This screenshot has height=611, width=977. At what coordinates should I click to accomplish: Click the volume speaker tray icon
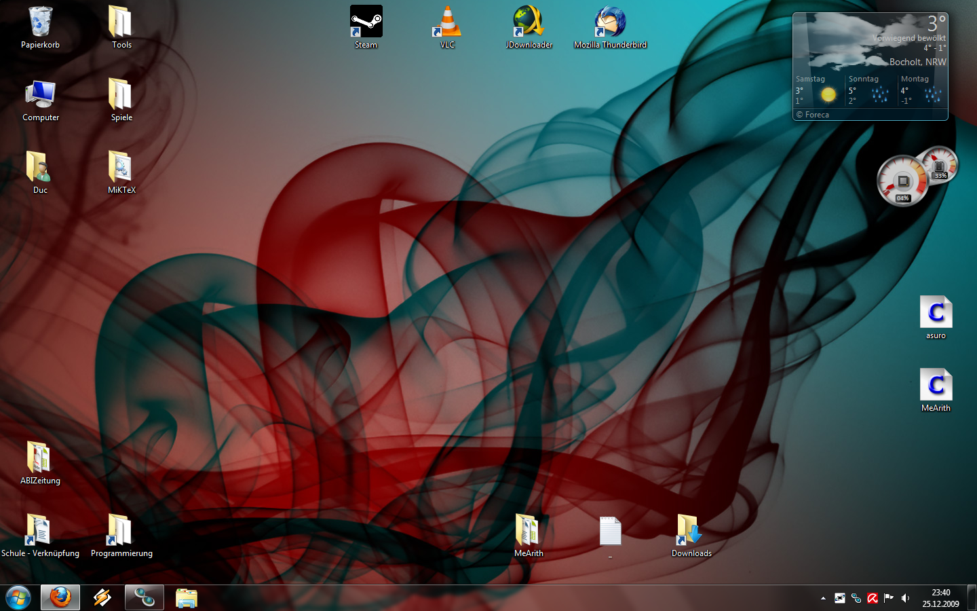(x=905, y=598)
